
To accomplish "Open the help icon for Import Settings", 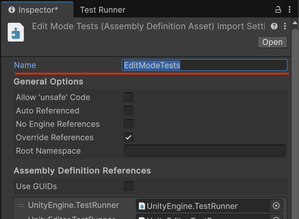I will 274,26.
